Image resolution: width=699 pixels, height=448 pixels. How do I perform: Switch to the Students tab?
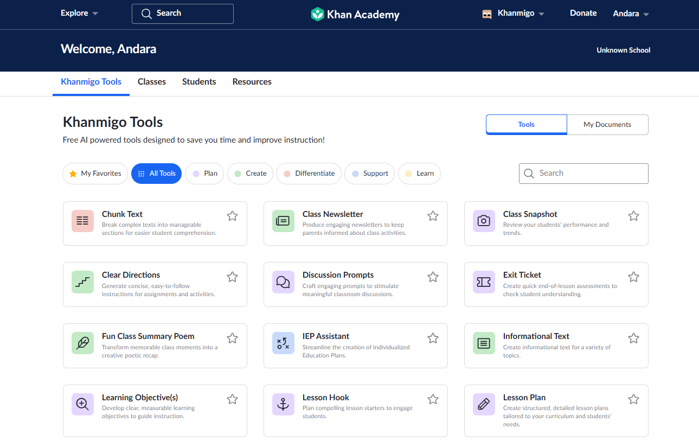pyautogui.click(x=199, y=82)
